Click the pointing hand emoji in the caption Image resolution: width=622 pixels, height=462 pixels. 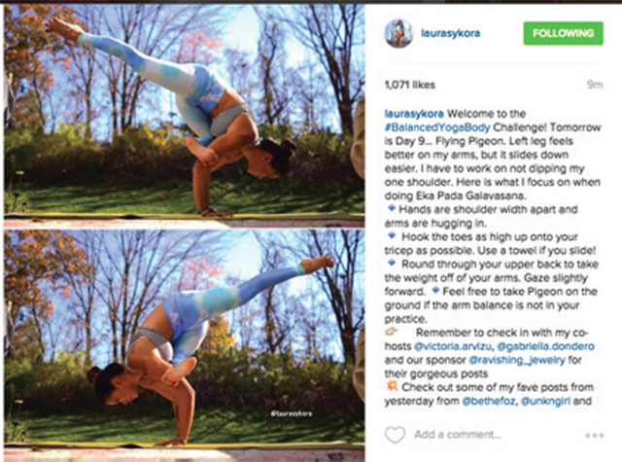(x=391, y=331)
